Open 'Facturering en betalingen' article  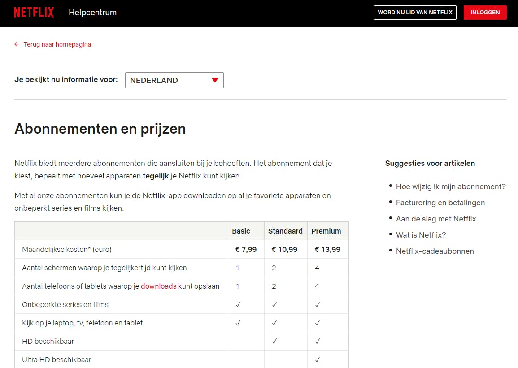(440, 203)
